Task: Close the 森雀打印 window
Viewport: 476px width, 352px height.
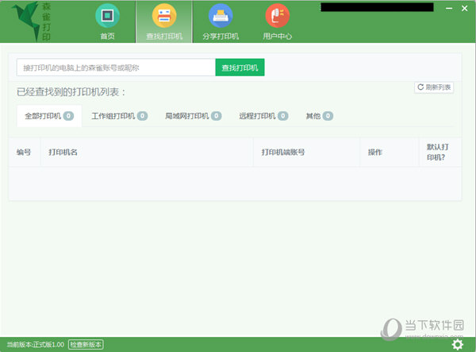Action: [464, 9]
